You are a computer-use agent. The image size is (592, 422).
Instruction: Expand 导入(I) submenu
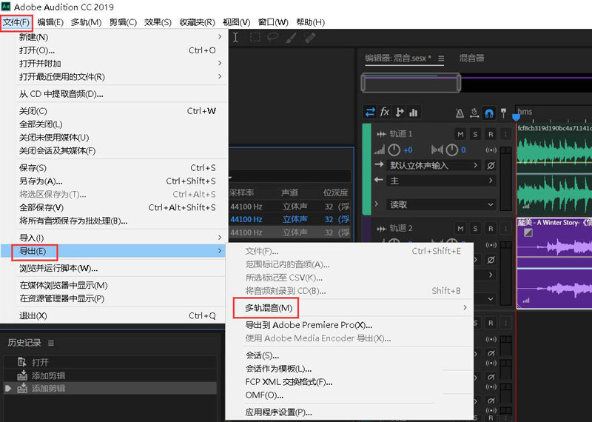[114, 238]
